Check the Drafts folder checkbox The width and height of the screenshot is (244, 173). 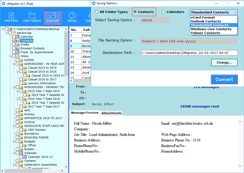click(14, 44)
